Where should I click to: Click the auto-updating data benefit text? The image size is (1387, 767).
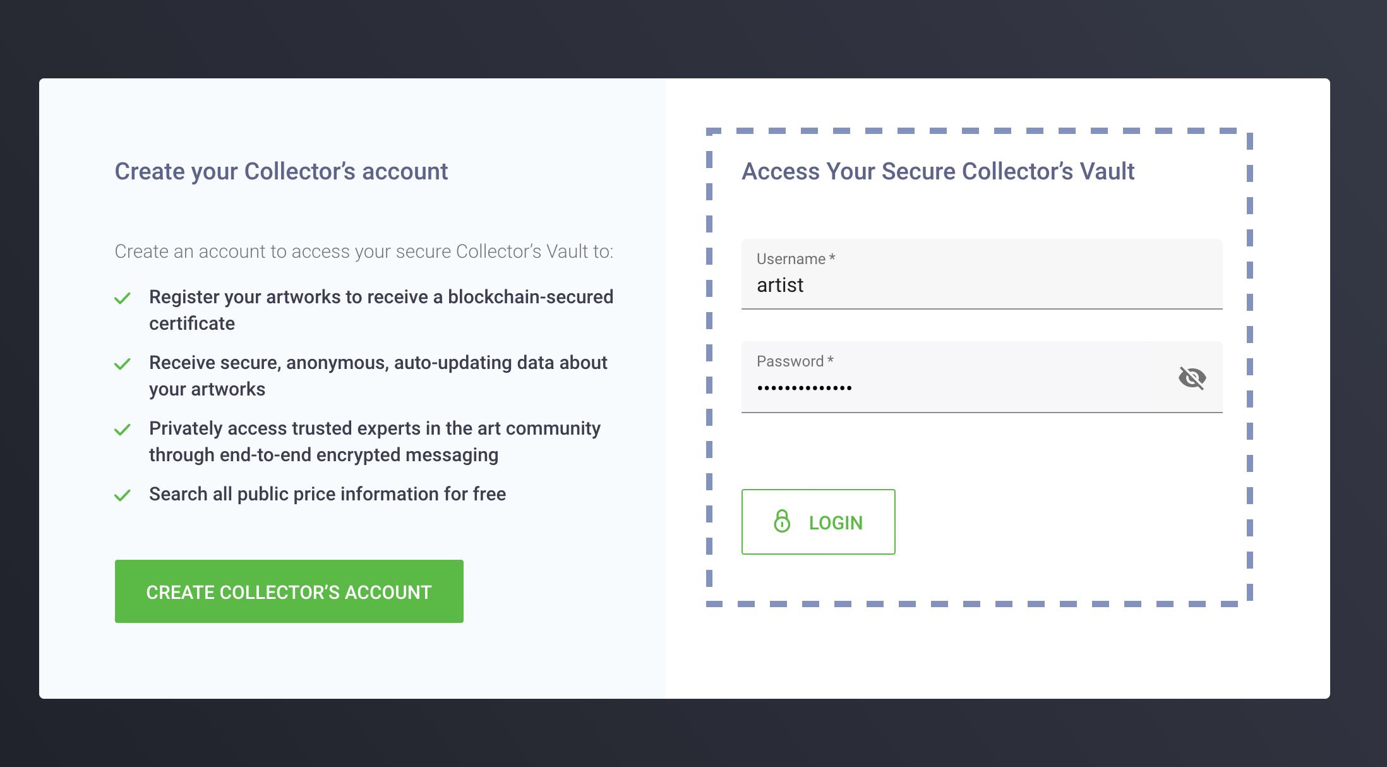(x=378, y=376)
